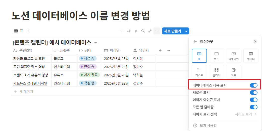Select the 보드 layout option

tap(216, 56)
